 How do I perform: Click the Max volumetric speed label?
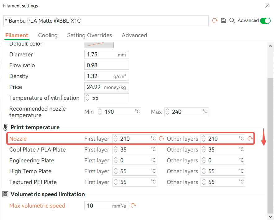pos(37,206)
